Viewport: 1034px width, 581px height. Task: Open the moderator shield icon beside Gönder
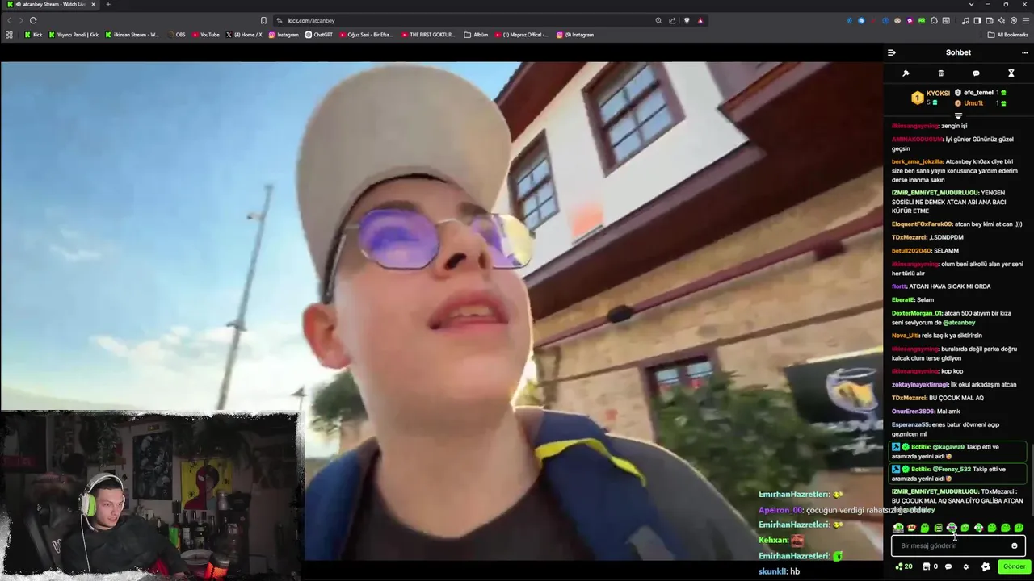[x=986, y=566]
